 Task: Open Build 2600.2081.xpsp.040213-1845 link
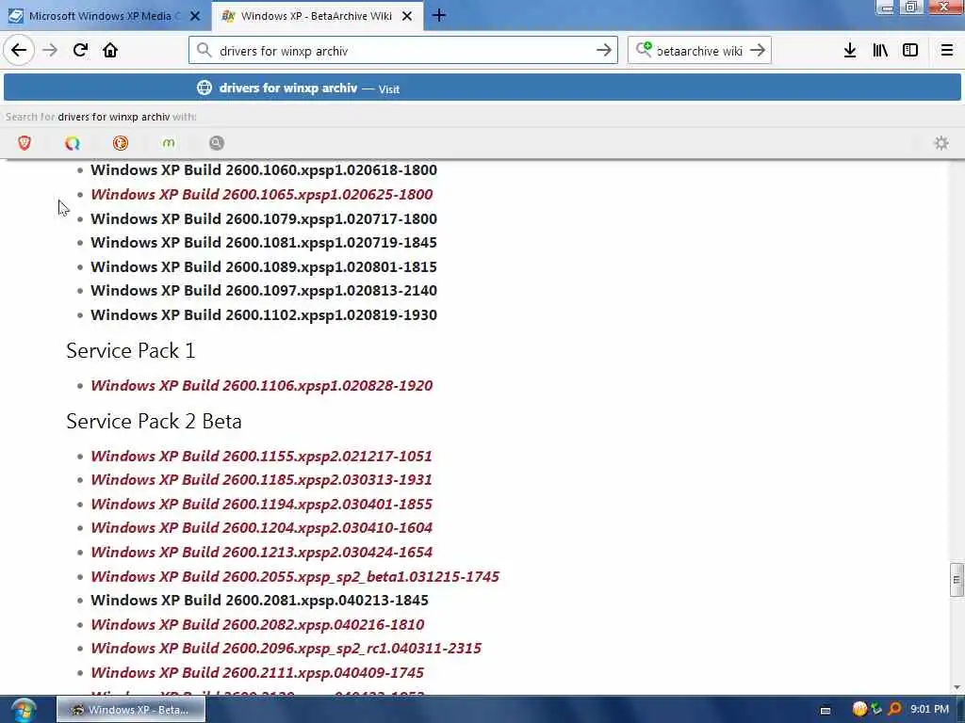259,600
